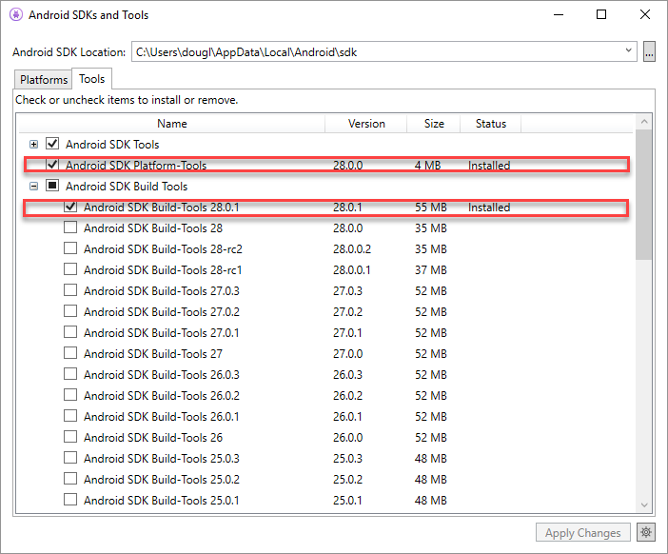
Task: Check Android SDK Build-Tools 27.0.3
Action: pyautogui.click(x=70, y=289)
